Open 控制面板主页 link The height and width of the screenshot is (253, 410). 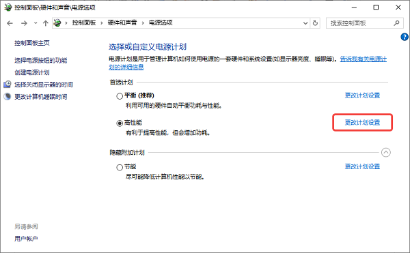32,43
